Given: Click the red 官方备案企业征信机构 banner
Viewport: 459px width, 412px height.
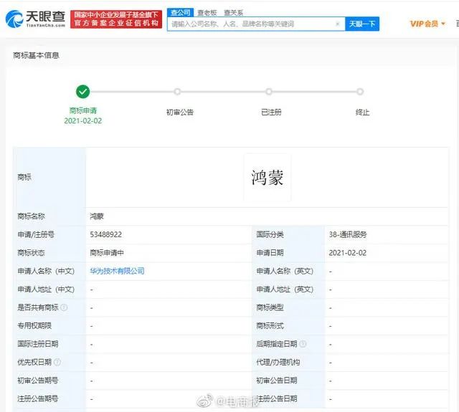Looking at the screenshot, I should click(116, 19).
